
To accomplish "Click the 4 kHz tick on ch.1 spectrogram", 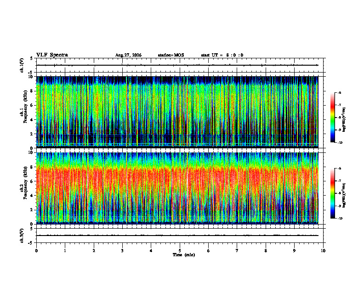I will (x=32, y=120).
